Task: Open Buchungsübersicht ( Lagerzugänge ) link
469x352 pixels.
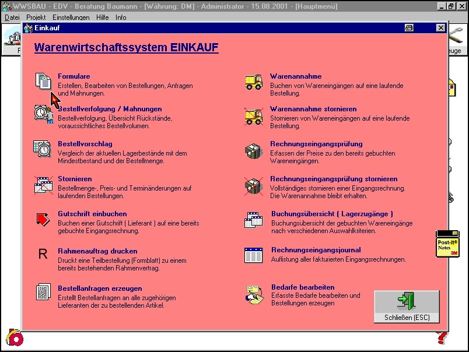Action: (x=332, y=214)
